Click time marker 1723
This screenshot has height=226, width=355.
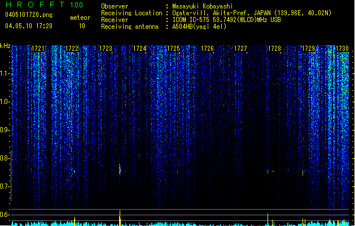point(106,49)
